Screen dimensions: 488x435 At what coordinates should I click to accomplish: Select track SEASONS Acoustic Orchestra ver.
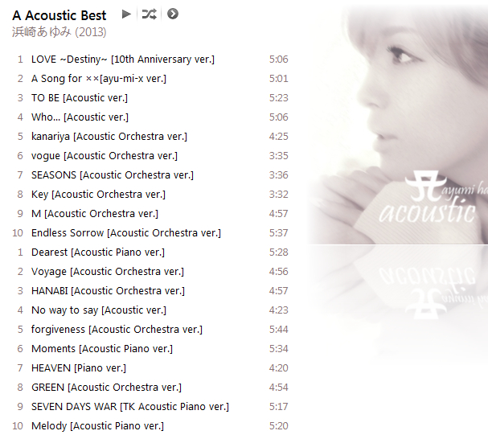pyautogui.click(x=150, y=174)
